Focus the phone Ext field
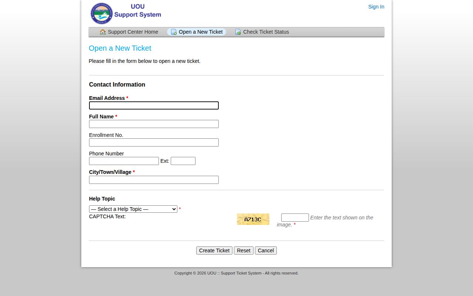Screen dimensions: 473x296 [183, 161]
